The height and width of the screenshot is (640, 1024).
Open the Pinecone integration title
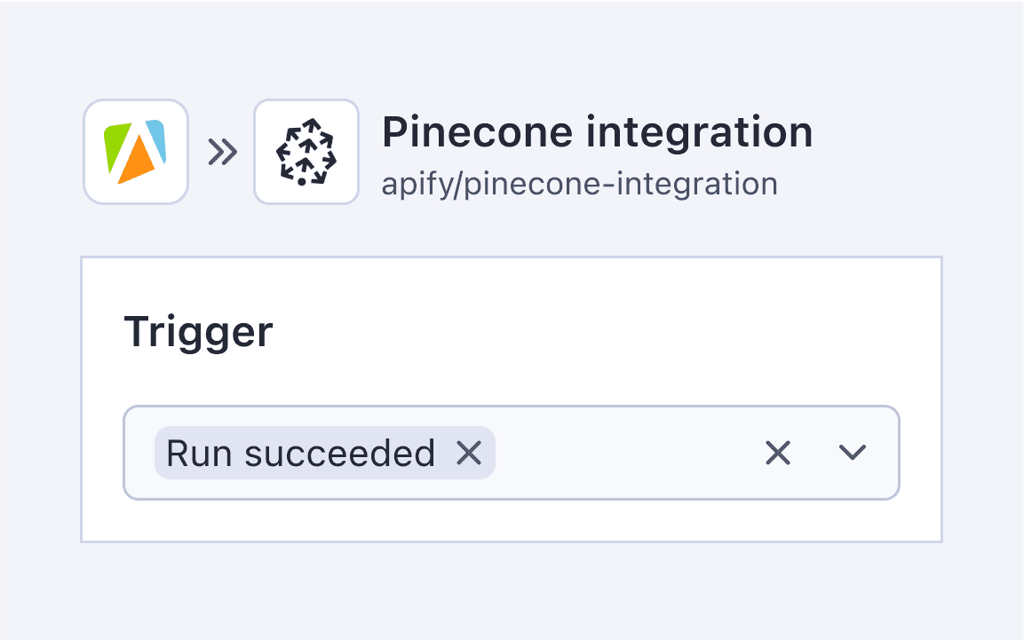597,131
